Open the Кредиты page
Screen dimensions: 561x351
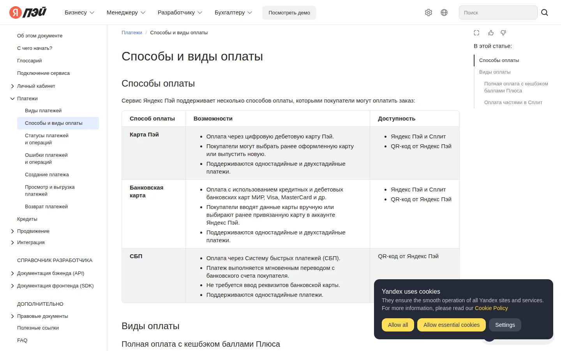pos(27,219)
